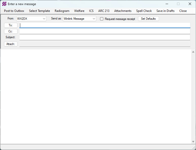Viewport: 196px width, 150px height.
Task: Open the Select Template menu
Action: click(x=40, y=11)
